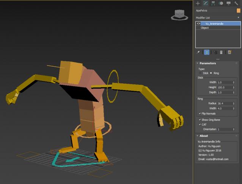The height and width of the screenshot is (184, 242).
Task: Click the ApePelvis object color swatch
Action: coord(238,11)
